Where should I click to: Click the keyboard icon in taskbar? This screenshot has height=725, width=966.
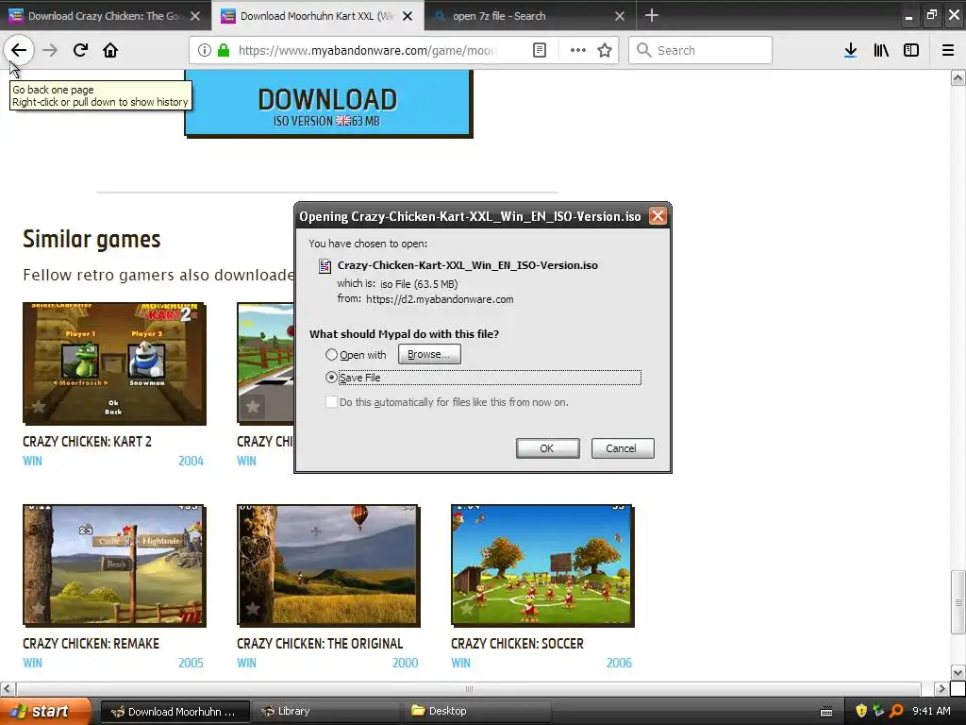click(826, 712)
